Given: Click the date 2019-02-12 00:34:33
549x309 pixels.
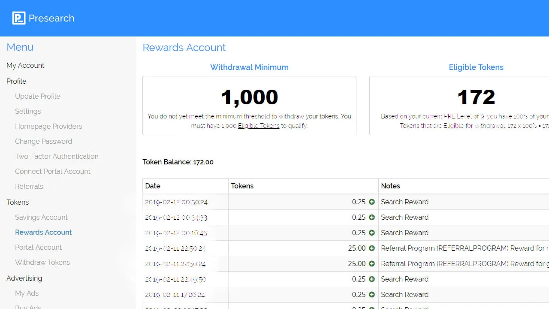Looking at the screenshot, I should [176, 217].
